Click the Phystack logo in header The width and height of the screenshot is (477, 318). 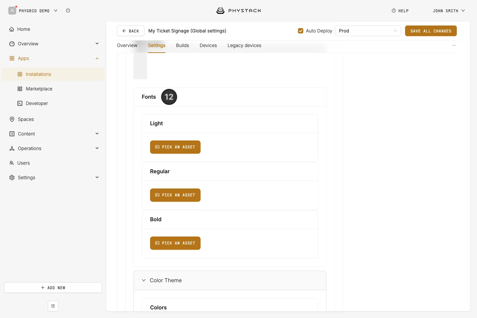click(x=238, y=11)
